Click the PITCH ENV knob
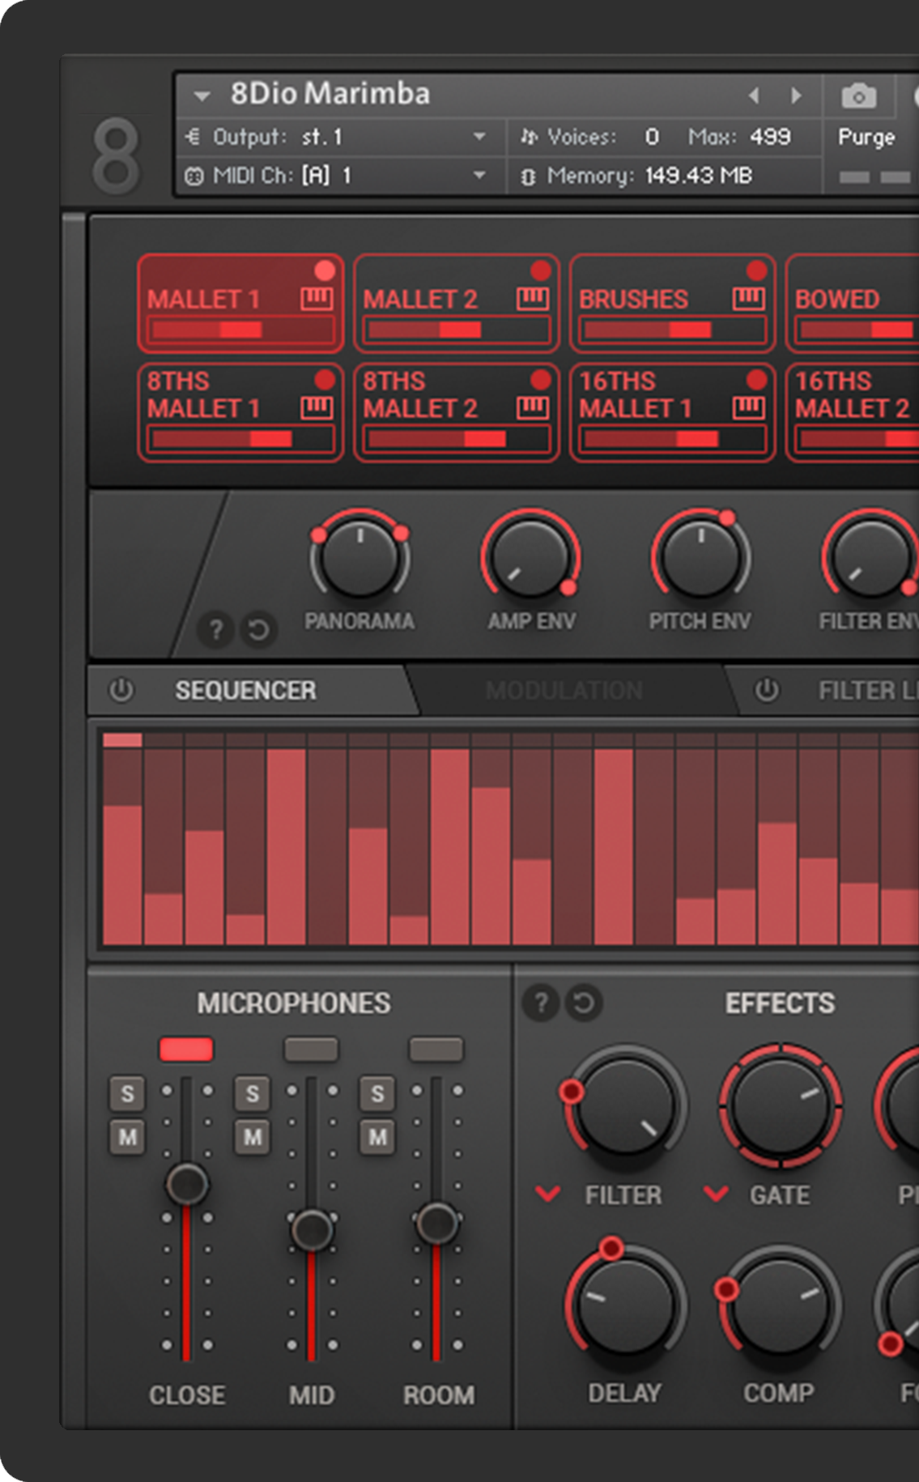This screenshot has width=919, height=1482. (701, 559)
